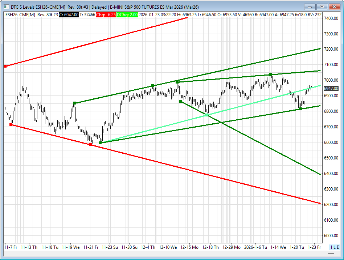The width and height of the screenshot is (344, 260).
Task: Select green anchor at 1-20 low
Action: point(300,109)
